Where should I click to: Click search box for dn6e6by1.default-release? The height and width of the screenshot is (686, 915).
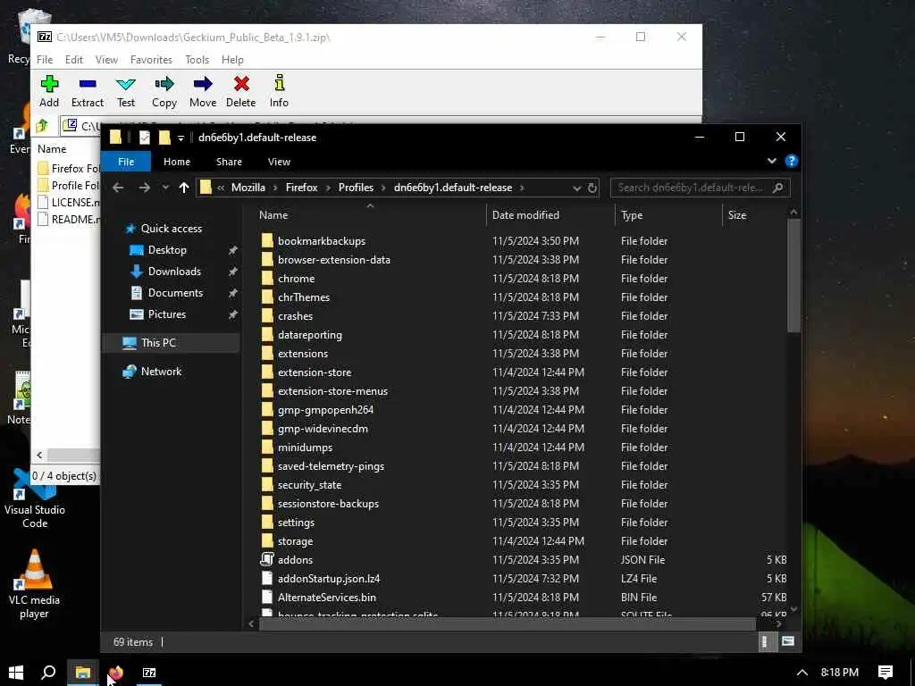tap(699, 188)
